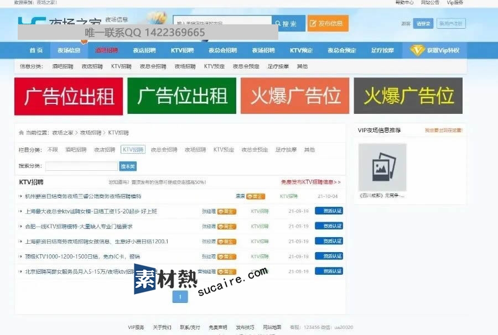Click the 资质认证 badge on 合肥 listing
498x335 pixels.
pos(329,226)
